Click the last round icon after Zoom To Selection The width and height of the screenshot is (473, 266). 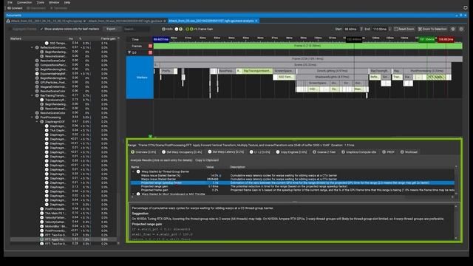click(461, 30)
